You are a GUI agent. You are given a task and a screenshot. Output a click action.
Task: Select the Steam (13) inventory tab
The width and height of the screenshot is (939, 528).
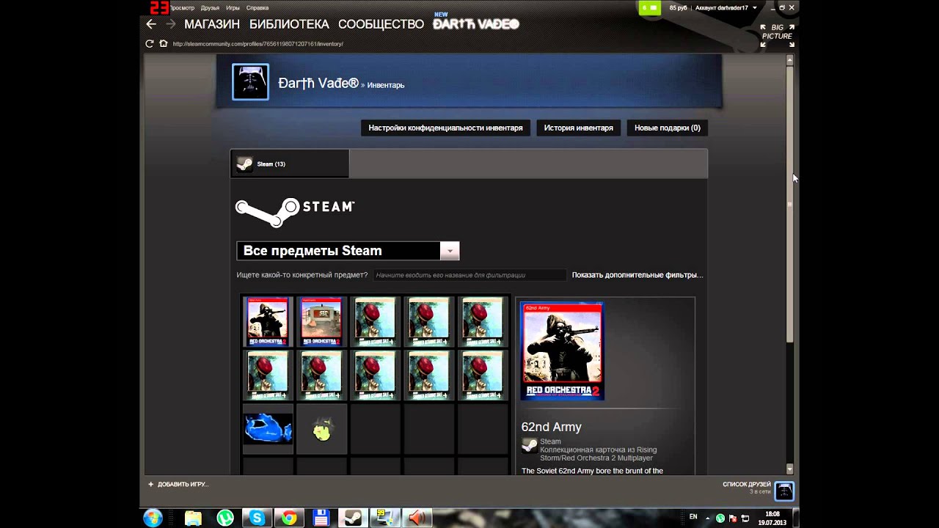point(290,164)
